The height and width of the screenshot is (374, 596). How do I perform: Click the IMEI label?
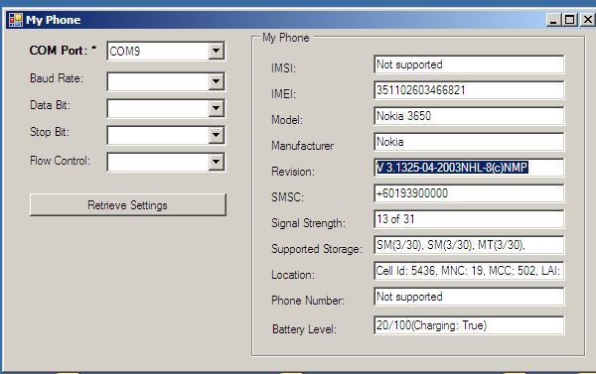[283, 94]
